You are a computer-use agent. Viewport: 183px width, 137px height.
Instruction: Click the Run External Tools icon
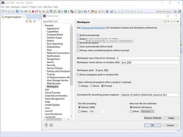pyautogui.click(x=72, y=11)
